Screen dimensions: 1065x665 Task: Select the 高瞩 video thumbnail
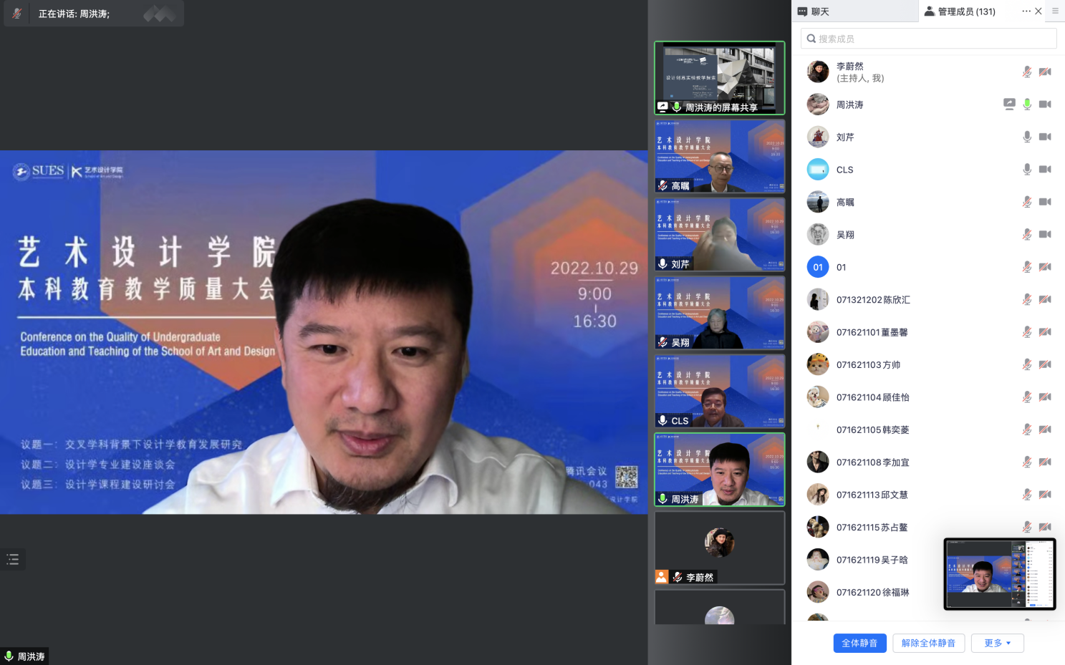[719, 156]
